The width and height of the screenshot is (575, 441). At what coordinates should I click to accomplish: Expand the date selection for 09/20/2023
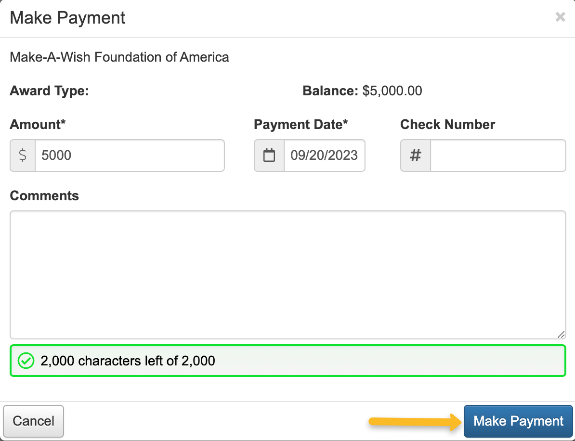(x=325, y=155)
